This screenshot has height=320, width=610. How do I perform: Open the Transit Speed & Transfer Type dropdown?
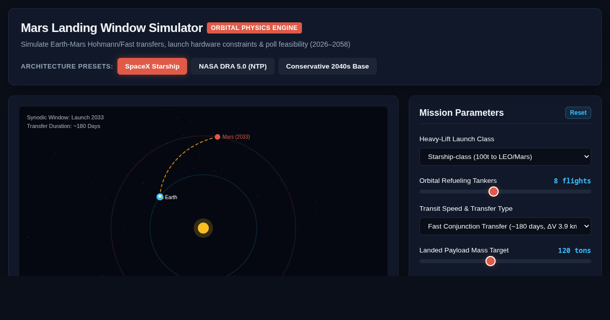[505, 226]
